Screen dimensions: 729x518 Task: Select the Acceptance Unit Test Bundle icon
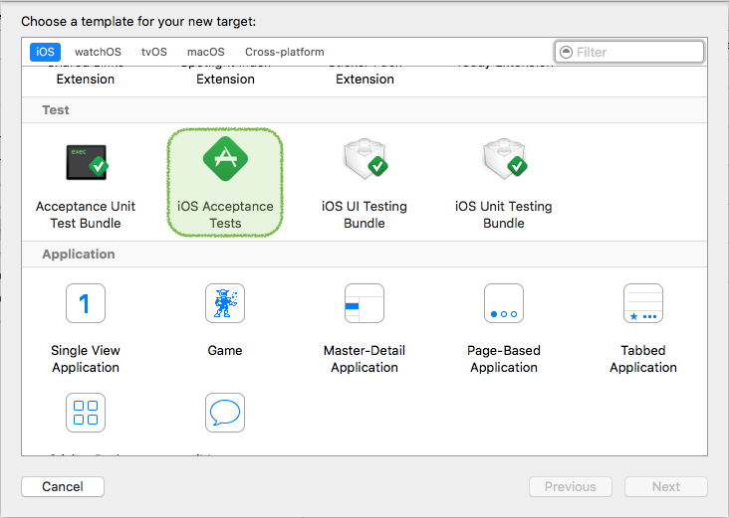click(x=87, y=162)
